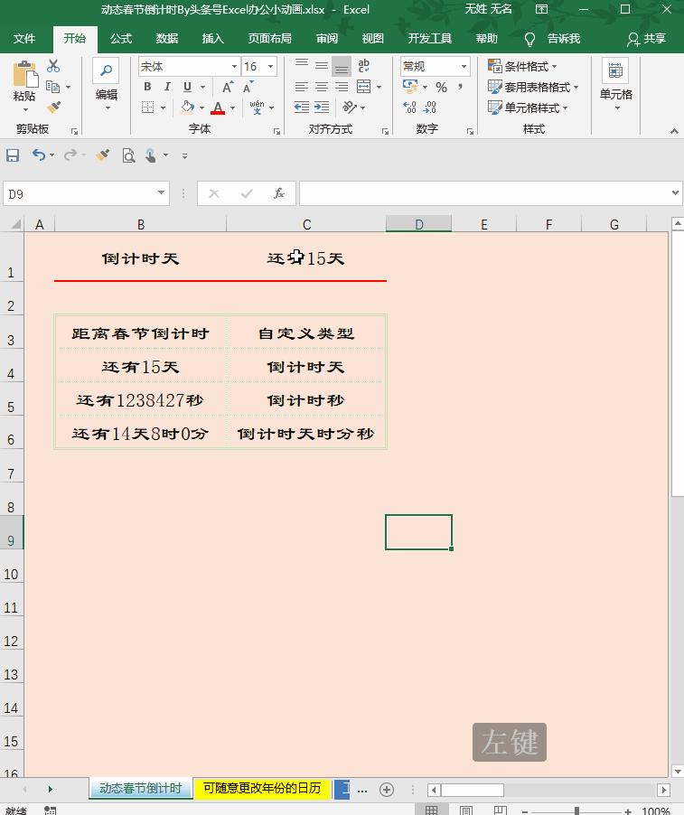
Task: Open the font color red A swatch
Action: click(x=218, y=108)
